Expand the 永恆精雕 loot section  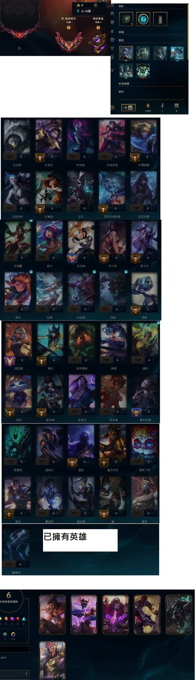coord(152,84)
